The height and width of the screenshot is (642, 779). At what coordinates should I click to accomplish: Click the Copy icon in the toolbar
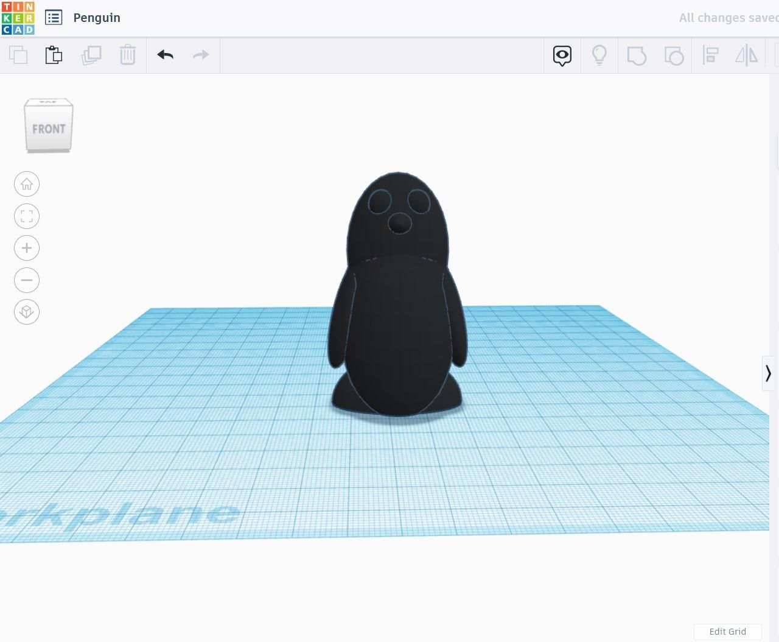click(18, 55)
